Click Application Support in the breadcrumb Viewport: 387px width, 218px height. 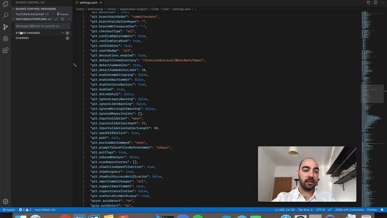click(134, 9)
